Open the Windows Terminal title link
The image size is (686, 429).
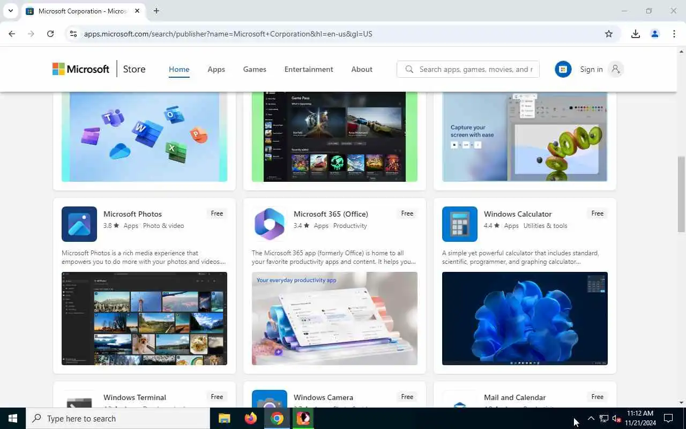tap(135, 397)
